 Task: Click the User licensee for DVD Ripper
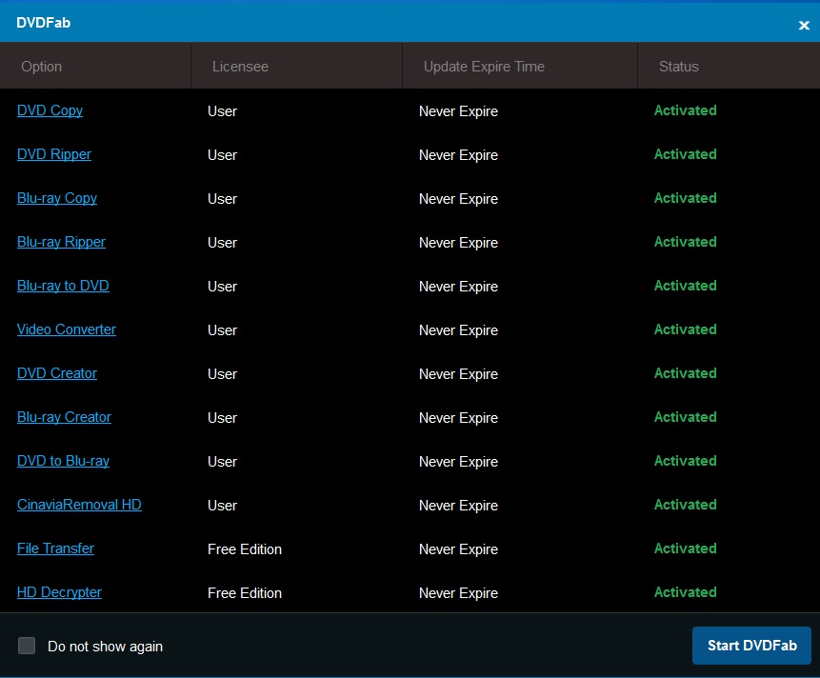[x=222, y=154]
